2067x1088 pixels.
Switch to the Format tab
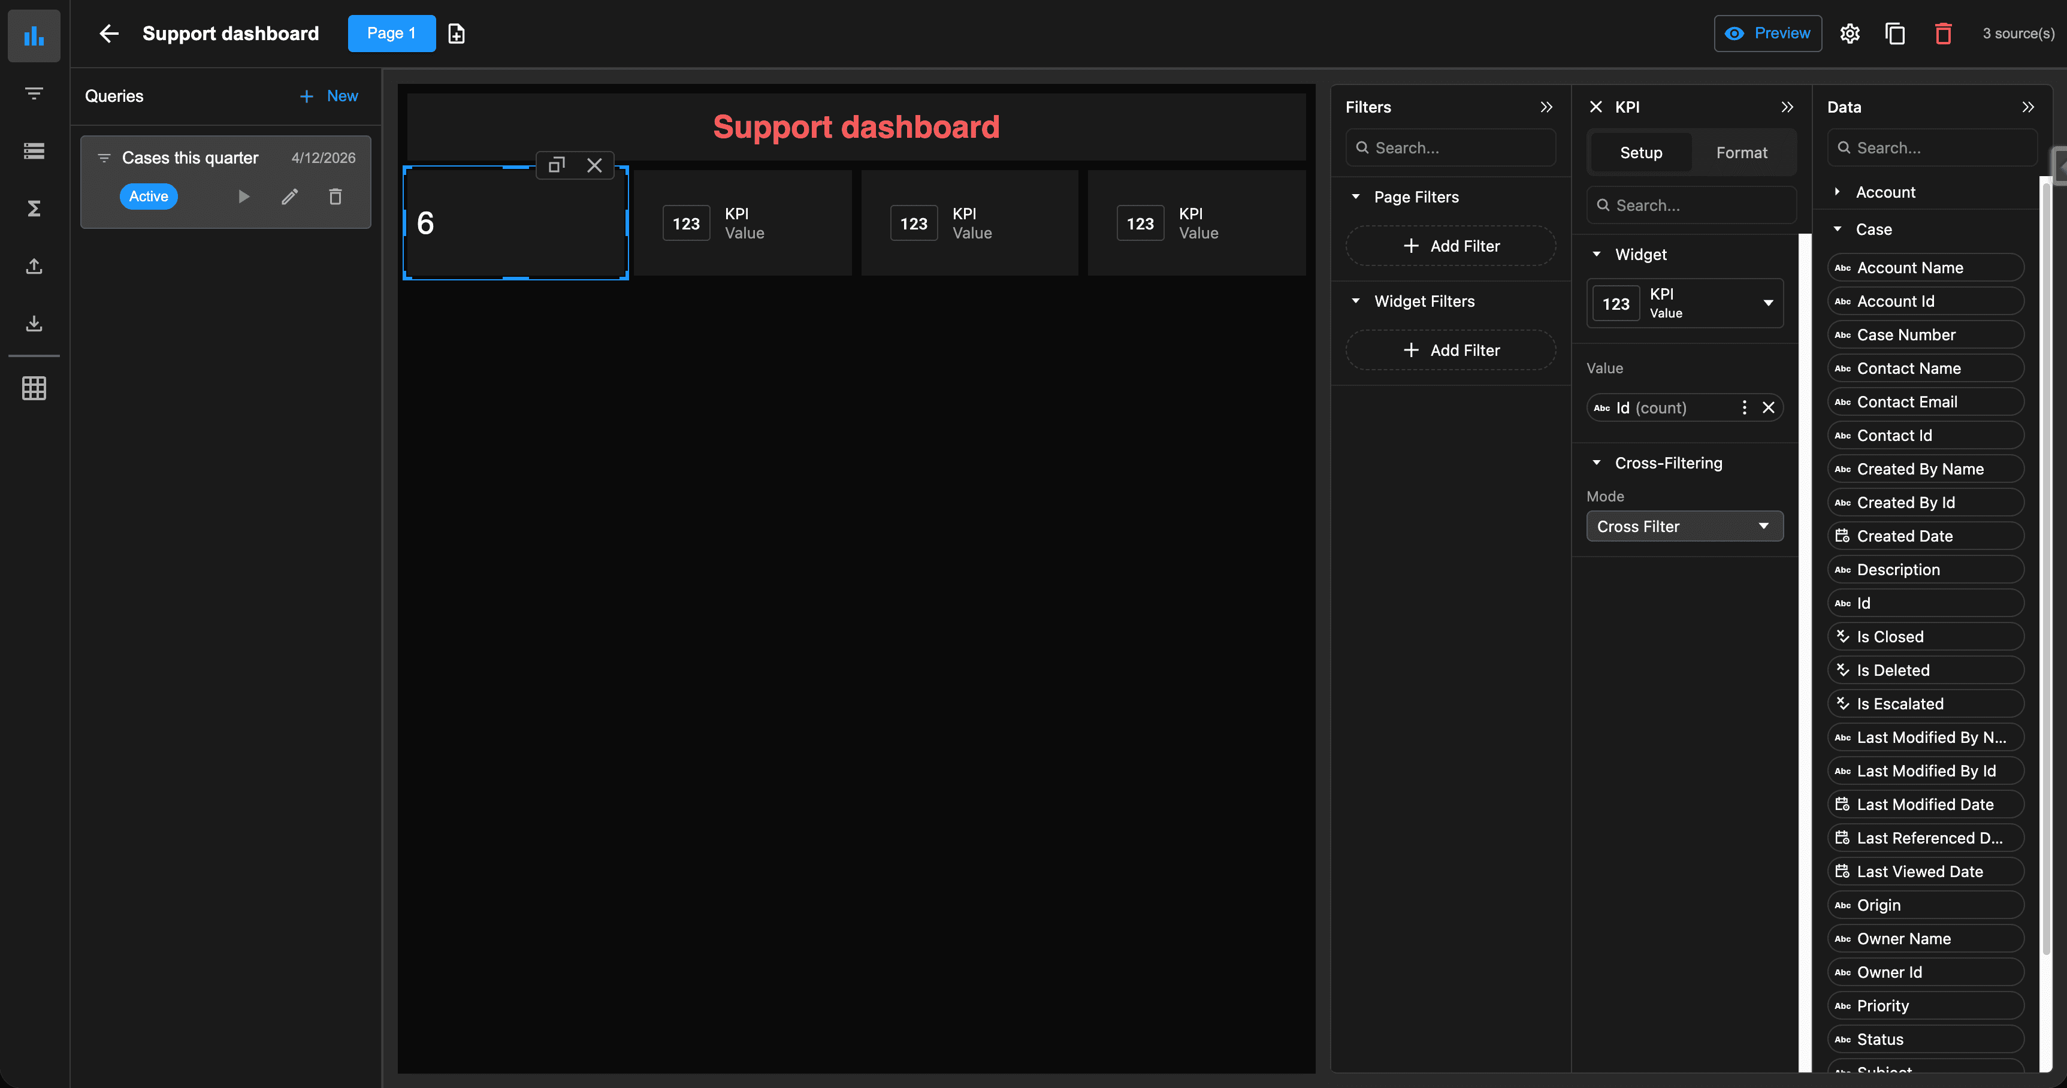point(1741,152)
